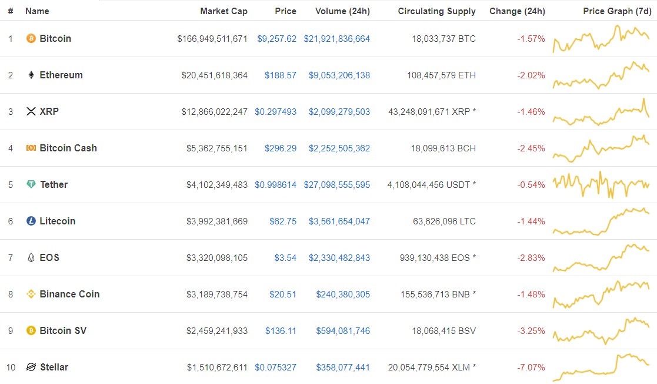Viewport: 657px width, 384px height.
Task: Open Tether price $0.998614
Action: [275, 185]
